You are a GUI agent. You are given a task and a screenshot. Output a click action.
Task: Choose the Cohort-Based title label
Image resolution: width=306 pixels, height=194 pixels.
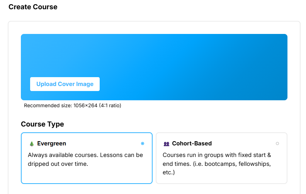coord(192,143)
